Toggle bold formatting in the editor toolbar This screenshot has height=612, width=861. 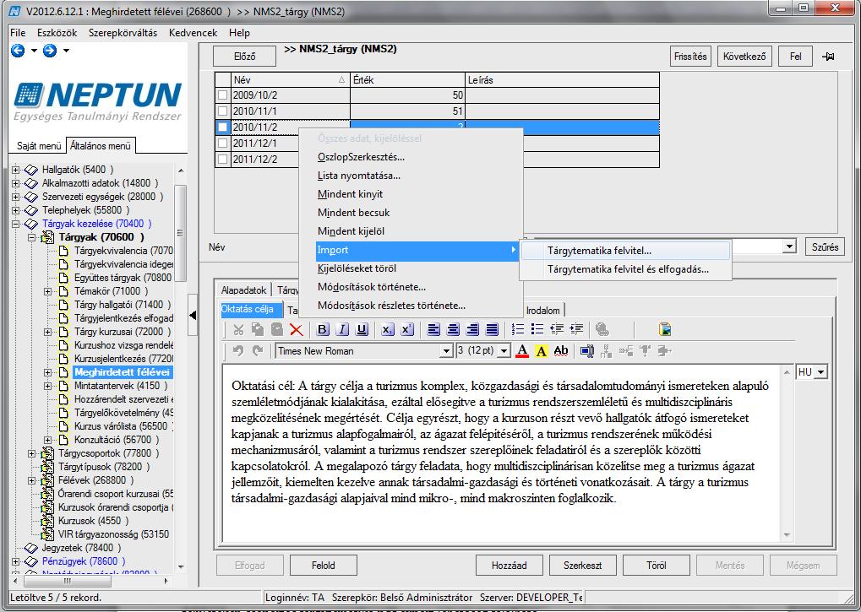323,329
